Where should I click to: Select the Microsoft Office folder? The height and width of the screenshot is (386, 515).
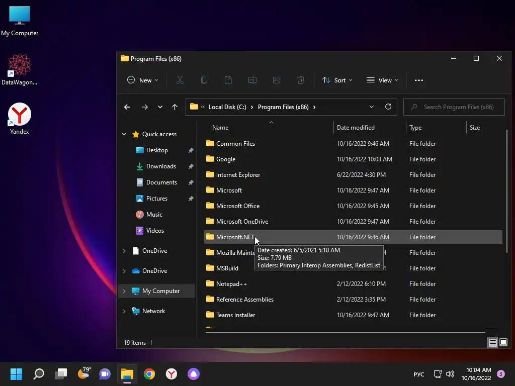pos(353,206)
